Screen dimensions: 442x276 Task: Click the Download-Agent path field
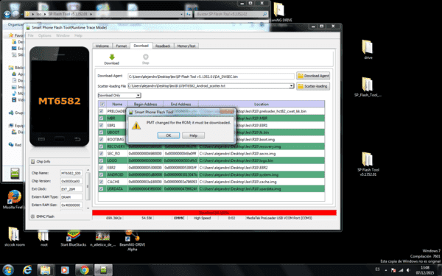click(211, 77)
